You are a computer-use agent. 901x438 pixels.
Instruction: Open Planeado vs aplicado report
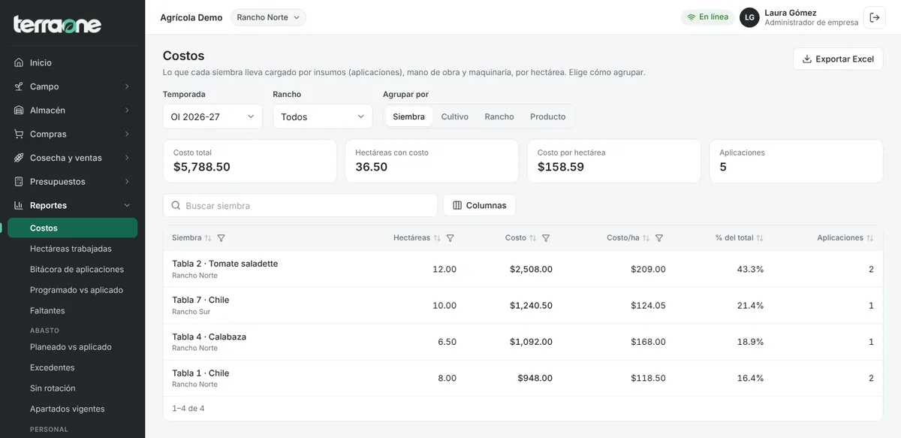72,347
